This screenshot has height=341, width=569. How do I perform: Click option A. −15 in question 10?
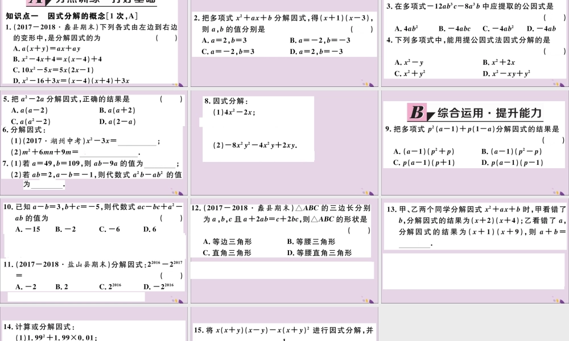coord(28,229)
